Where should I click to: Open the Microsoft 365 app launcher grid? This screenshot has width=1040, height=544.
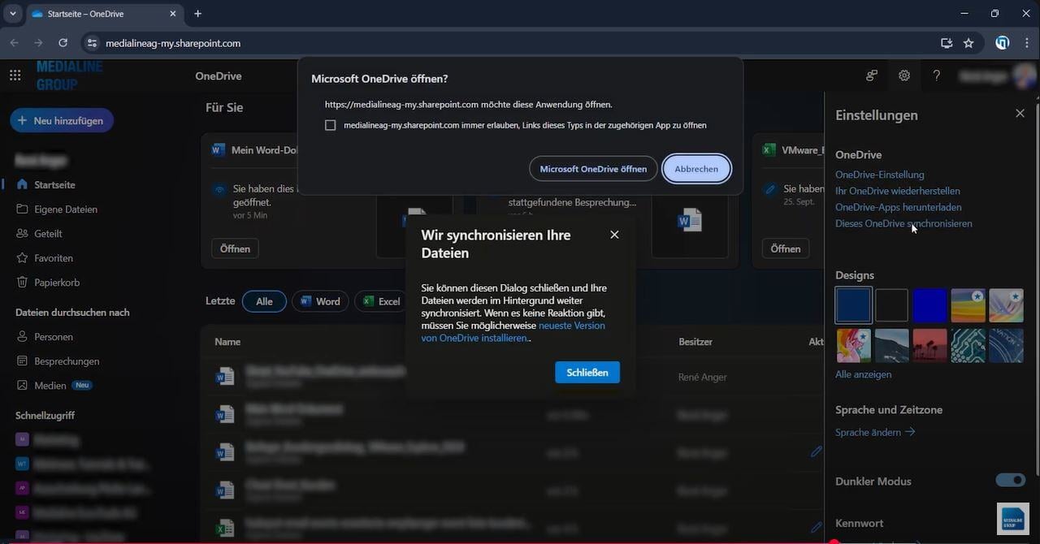[x=15, y=76]
